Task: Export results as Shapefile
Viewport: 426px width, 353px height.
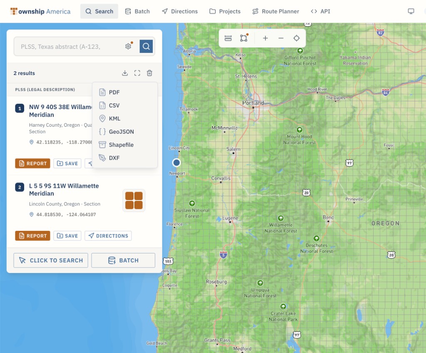Action: [125, 145]
